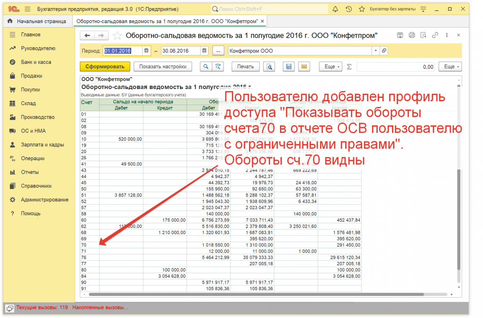483x318 pixels.
Task: Expand the organization Конфетпром ООО dropdown
Action: click(x=375, y=51)
